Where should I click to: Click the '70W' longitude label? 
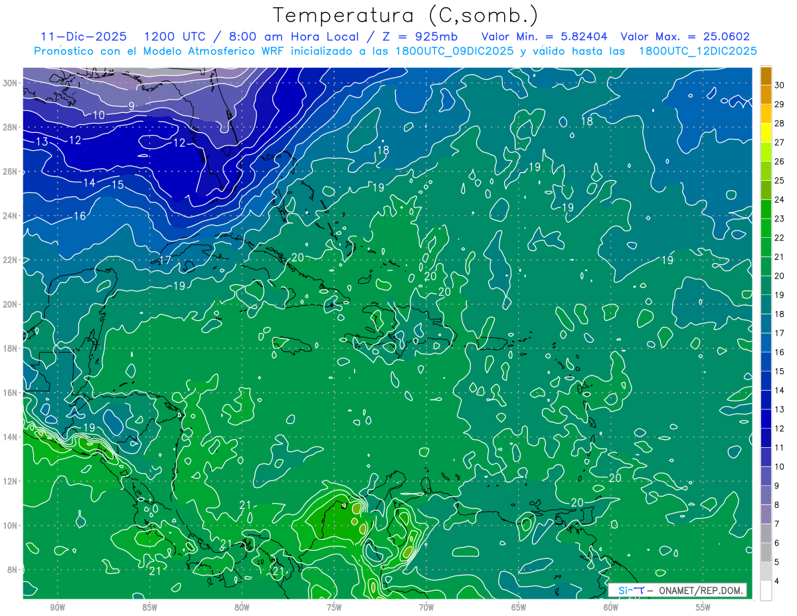click(426, 607)
